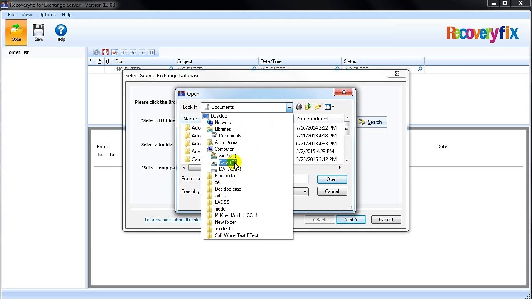Click the Open button in file dialog
This screenshot has height=299, width=532.
pyautogui.click(x=332, y=179)
